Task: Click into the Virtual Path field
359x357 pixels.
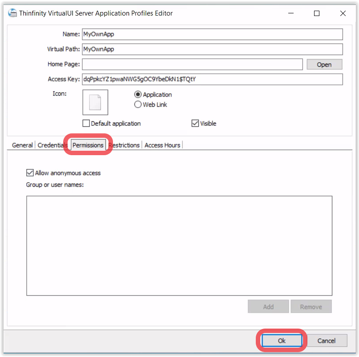Action: pyautogui.click(x=213, y=49)
